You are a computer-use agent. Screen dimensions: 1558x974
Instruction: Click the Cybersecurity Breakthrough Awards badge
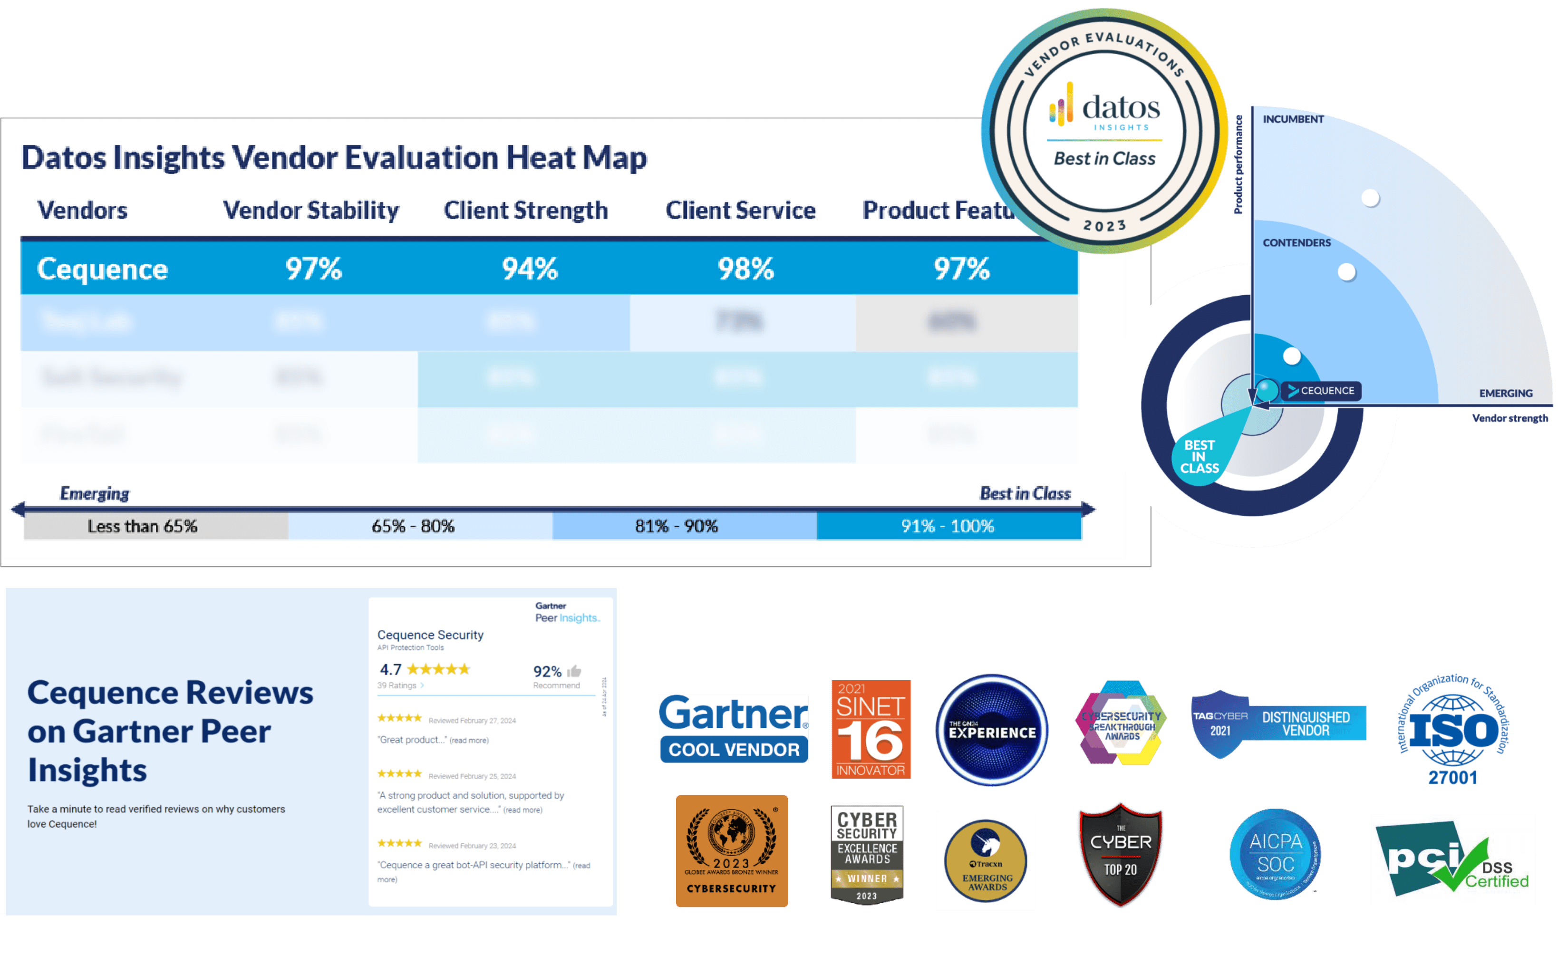1121,723
